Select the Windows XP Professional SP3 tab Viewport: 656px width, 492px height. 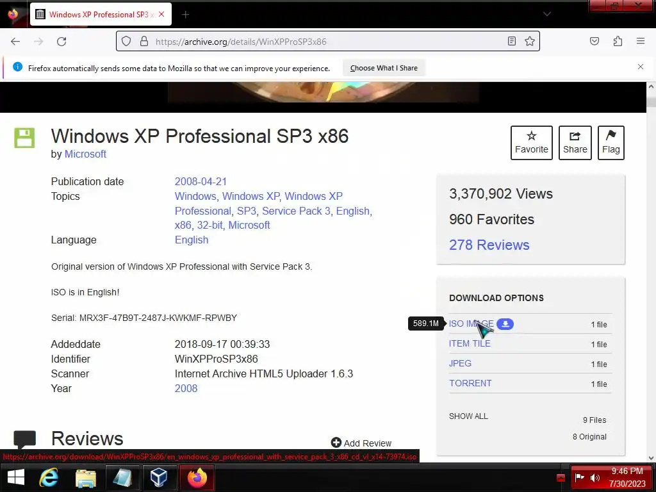click(101, 14)
